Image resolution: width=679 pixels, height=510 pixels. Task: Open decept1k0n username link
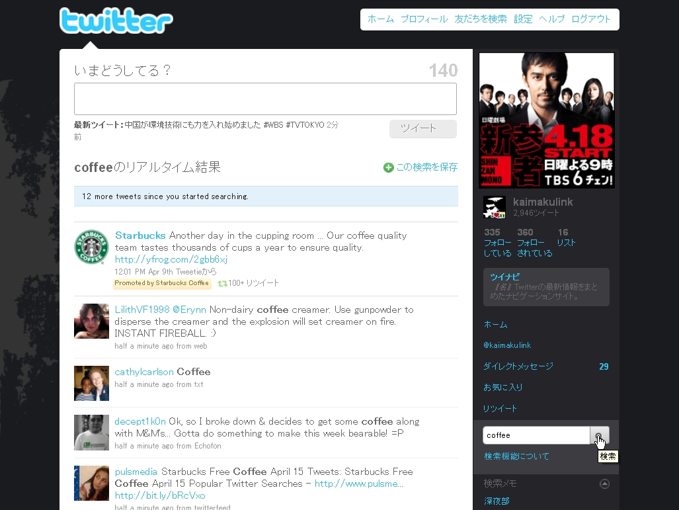pyautogui.click(x=140, y=421)
